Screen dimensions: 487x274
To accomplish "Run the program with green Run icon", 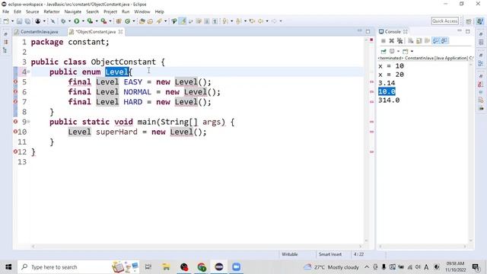I will (77, 21).
